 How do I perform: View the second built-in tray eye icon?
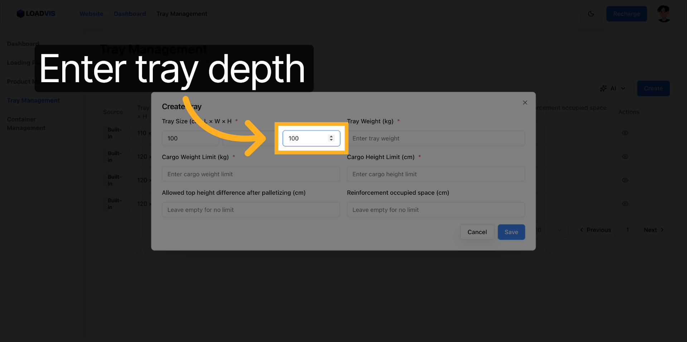pyautogui.click(x=625, y=157)
